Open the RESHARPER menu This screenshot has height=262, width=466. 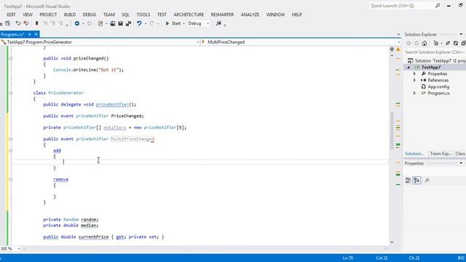point(222,15)
